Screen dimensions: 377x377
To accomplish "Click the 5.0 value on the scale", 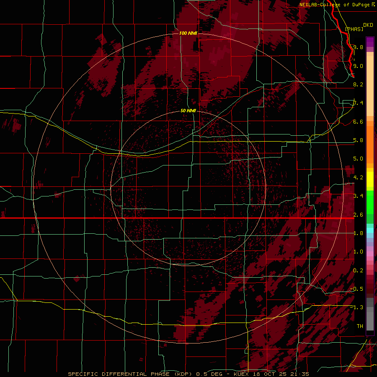I will click(358, 159).
